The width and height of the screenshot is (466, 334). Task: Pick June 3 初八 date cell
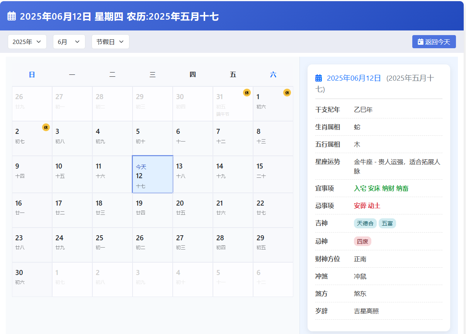72,138
